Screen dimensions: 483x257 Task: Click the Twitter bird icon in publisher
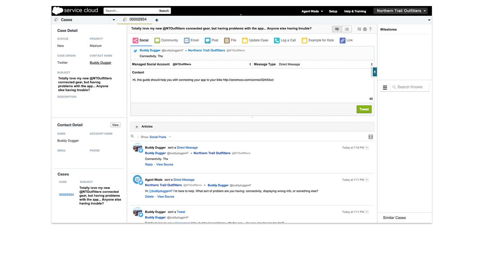(x=136, y=51)
